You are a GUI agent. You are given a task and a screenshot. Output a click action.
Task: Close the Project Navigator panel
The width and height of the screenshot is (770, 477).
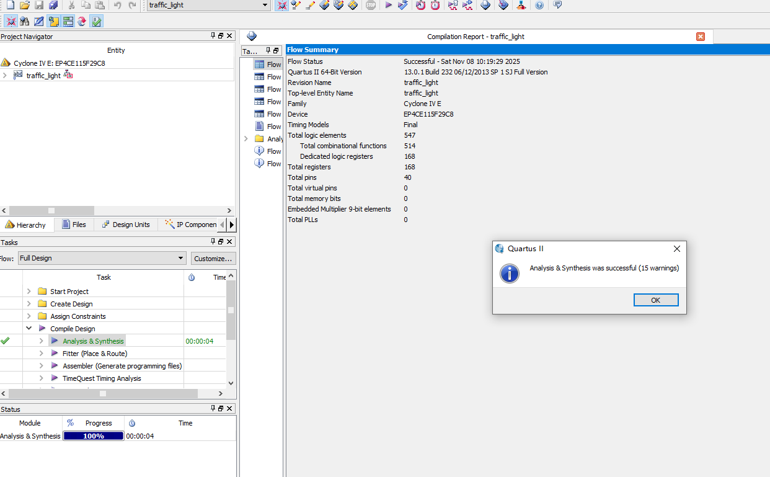pos(229,36)
